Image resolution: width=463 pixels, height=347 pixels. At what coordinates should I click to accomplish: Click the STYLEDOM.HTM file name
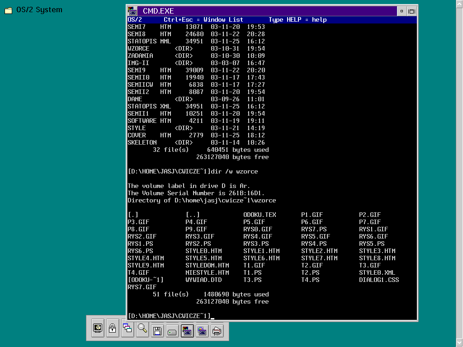tap(207, 265)
